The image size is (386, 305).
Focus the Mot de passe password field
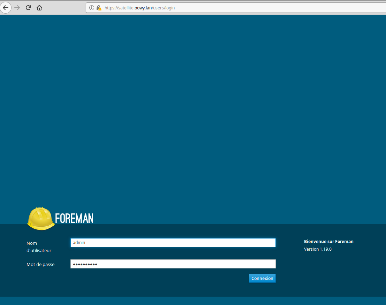[173, 264]
